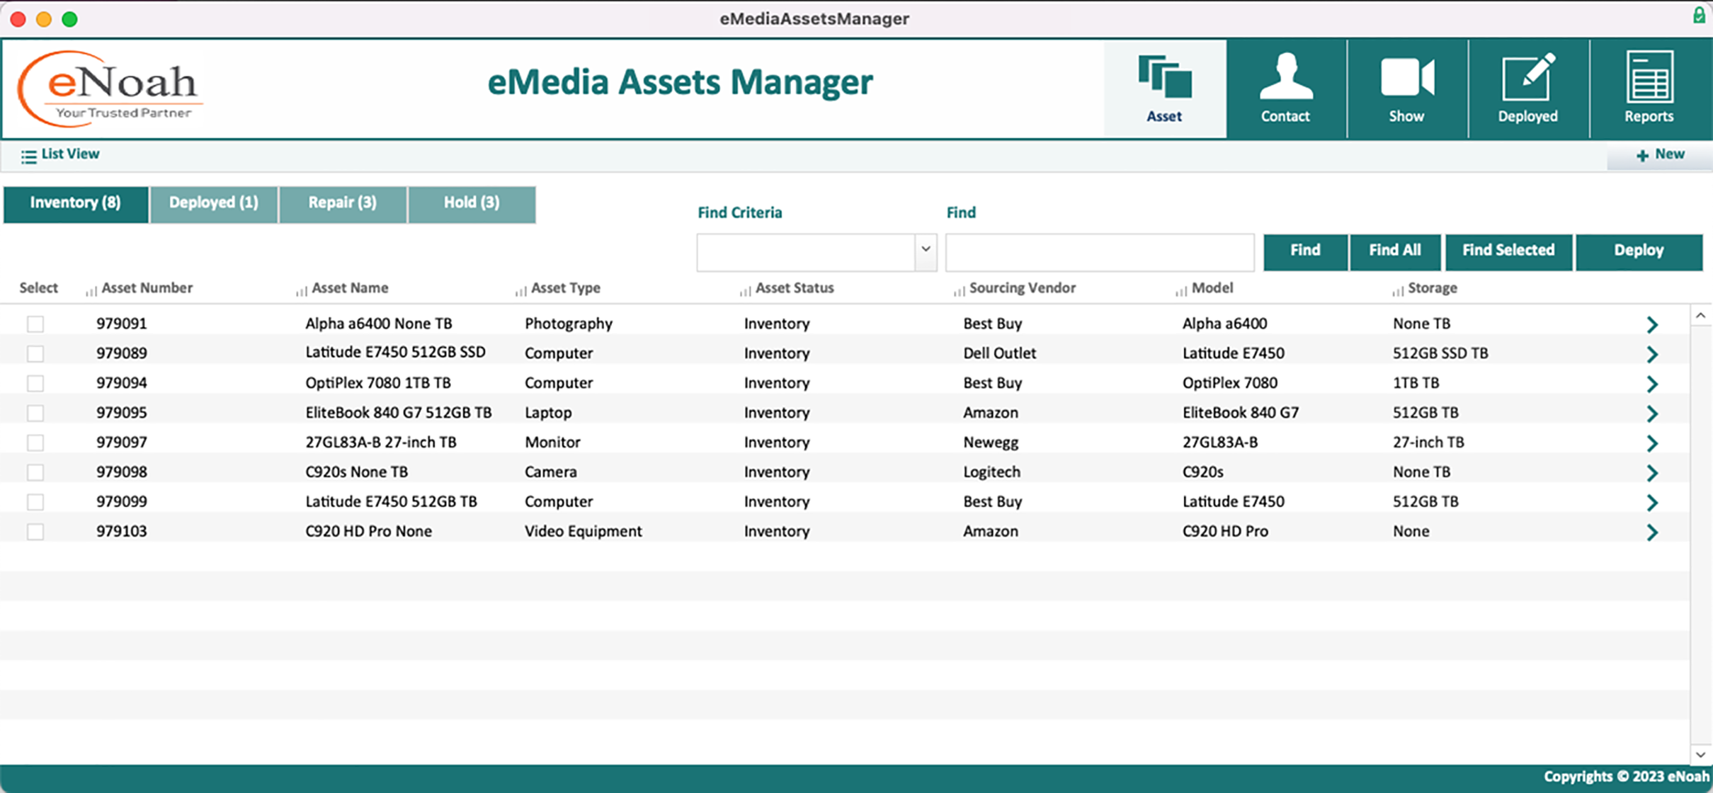Click 'Latitude E7450 512GB SSD' asset name
Viewport: 1713px width, 793px height.
click(x=396, y=353)
